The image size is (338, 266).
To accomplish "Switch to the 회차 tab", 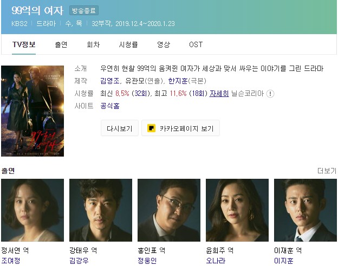I will click(x=93, y=44).
